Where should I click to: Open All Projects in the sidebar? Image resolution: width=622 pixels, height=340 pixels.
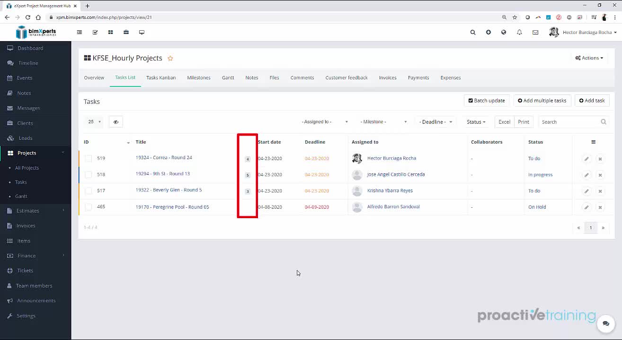click(27, 168)
